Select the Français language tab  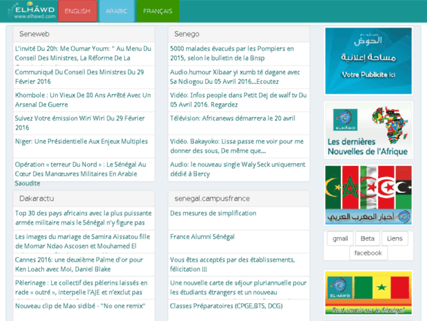pos(158,11)
